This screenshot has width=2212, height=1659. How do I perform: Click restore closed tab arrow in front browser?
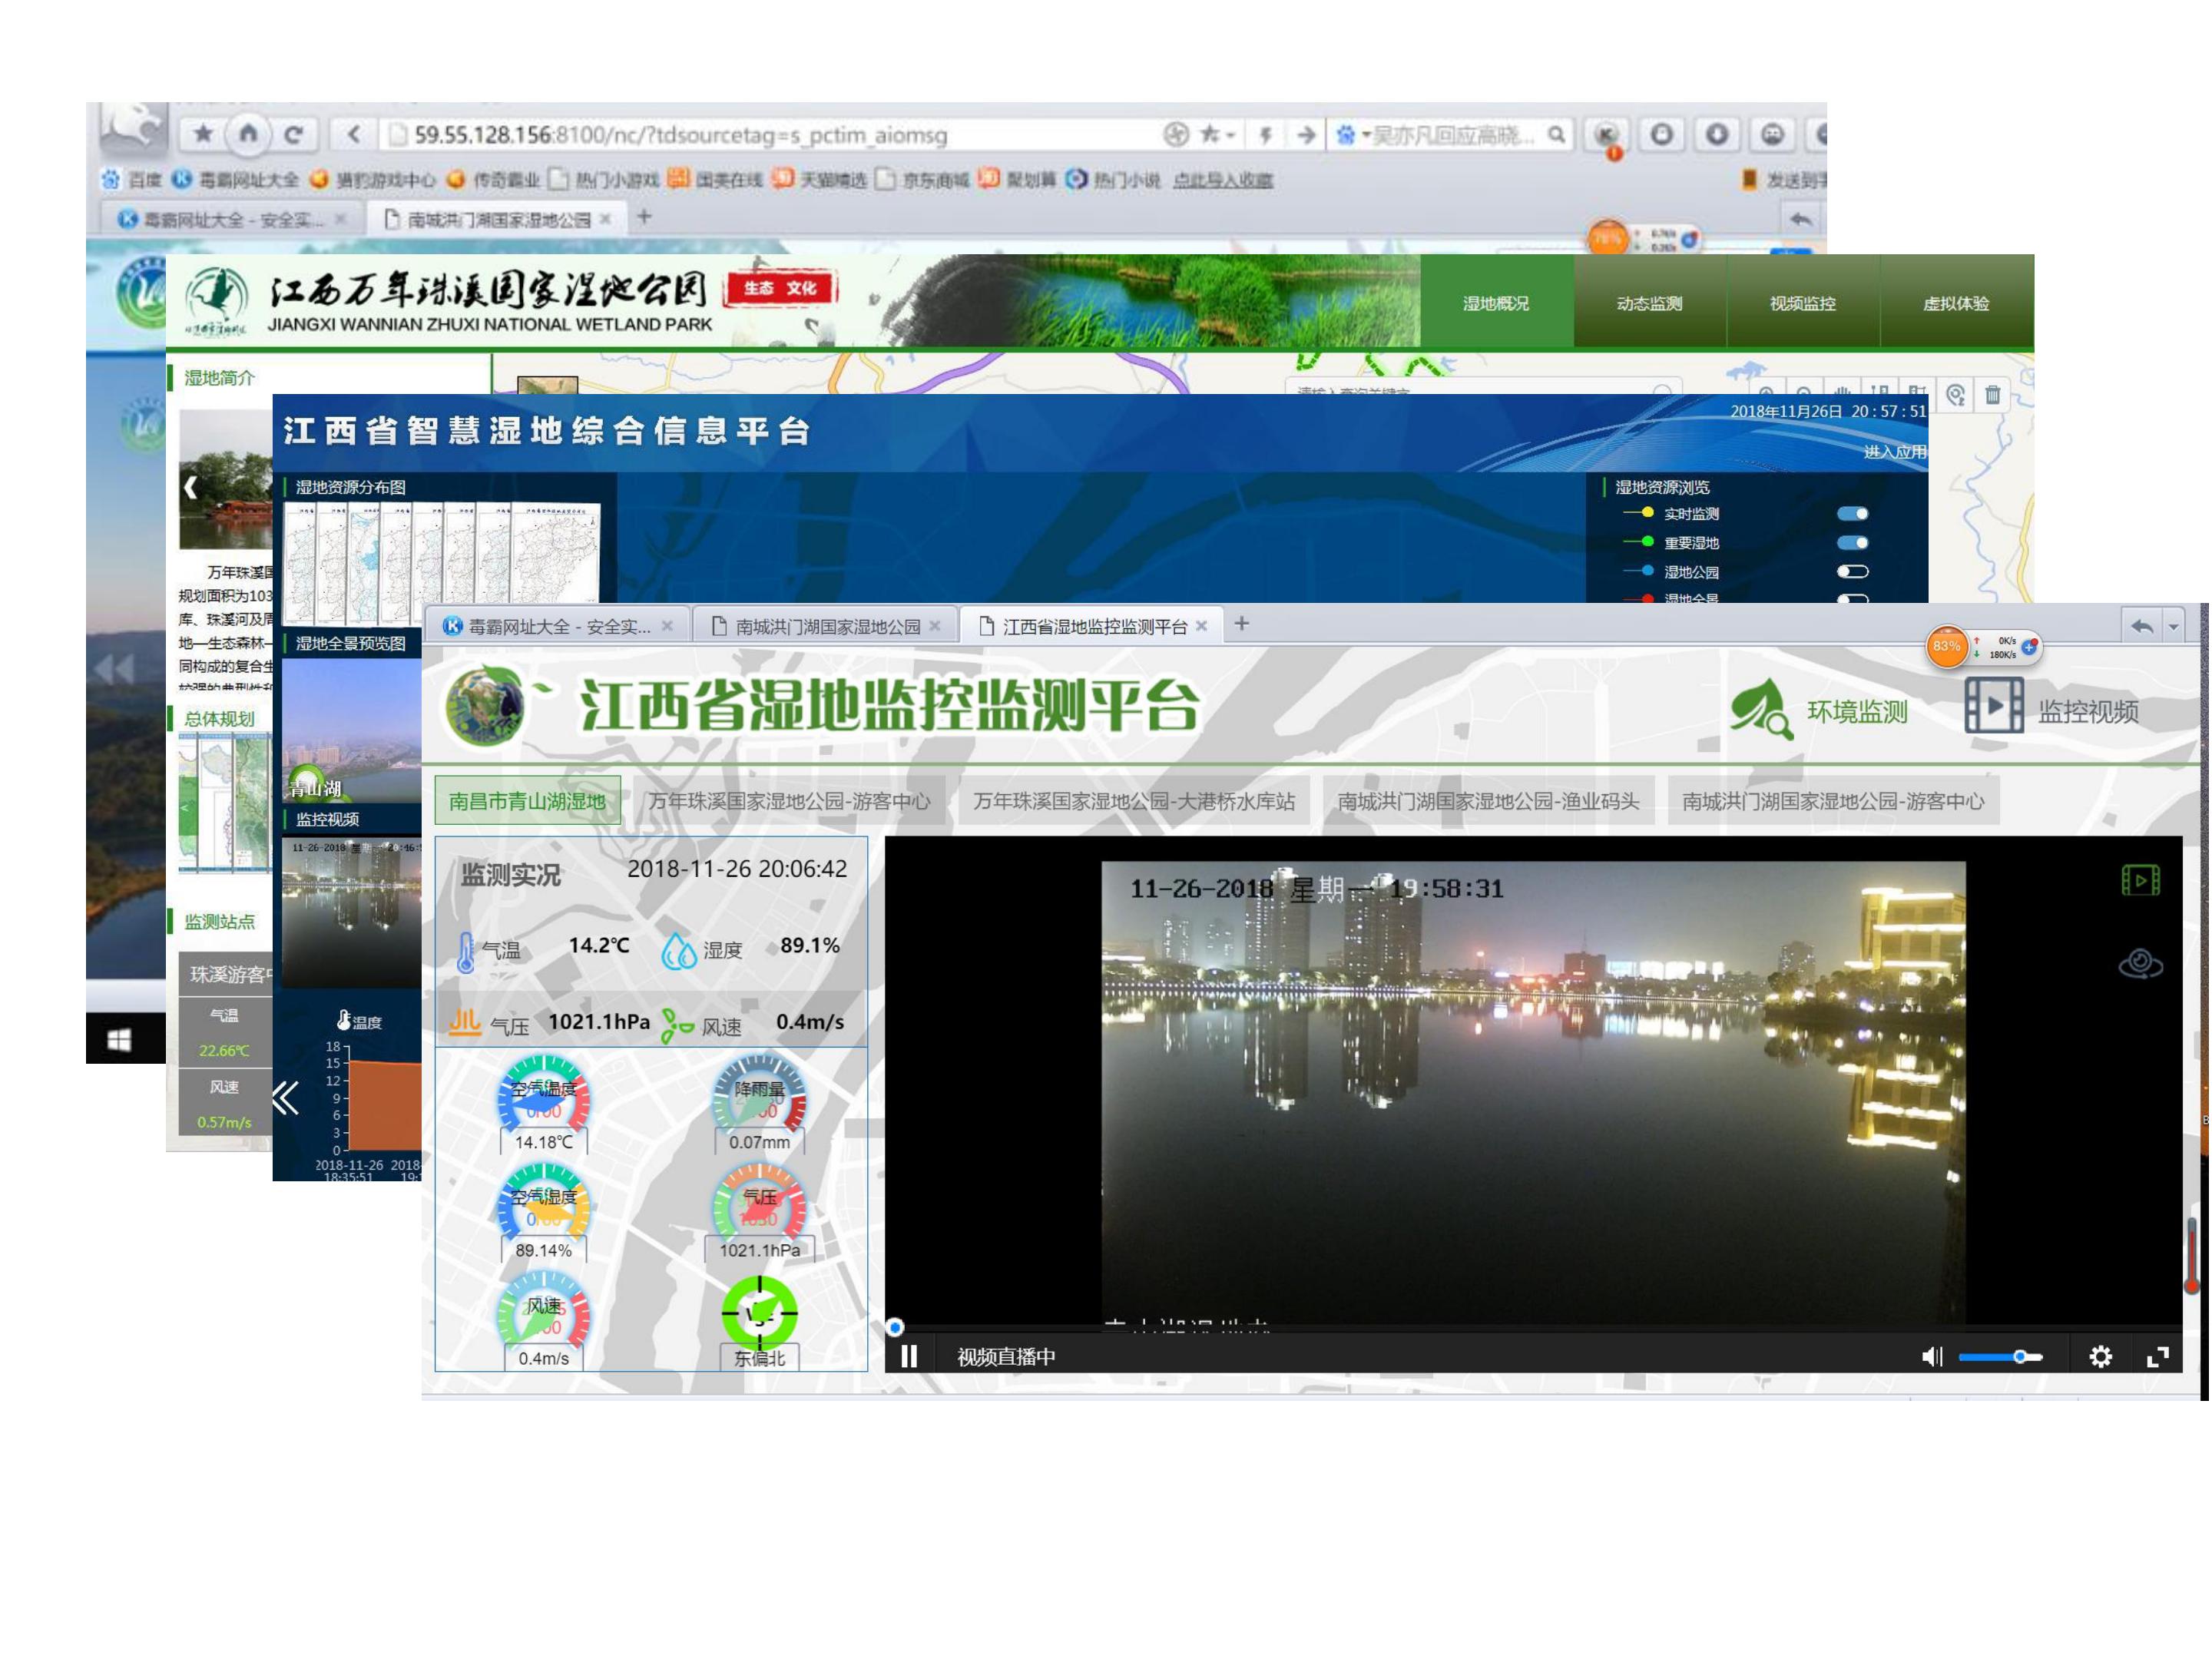pos(2141,626)
